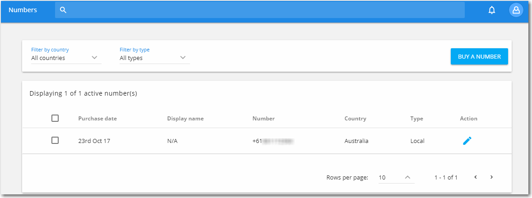Click the 'Displaying 1 of 1 active number(s)' text
Viewport: 532px width, 198px height.
pos(83,93)
